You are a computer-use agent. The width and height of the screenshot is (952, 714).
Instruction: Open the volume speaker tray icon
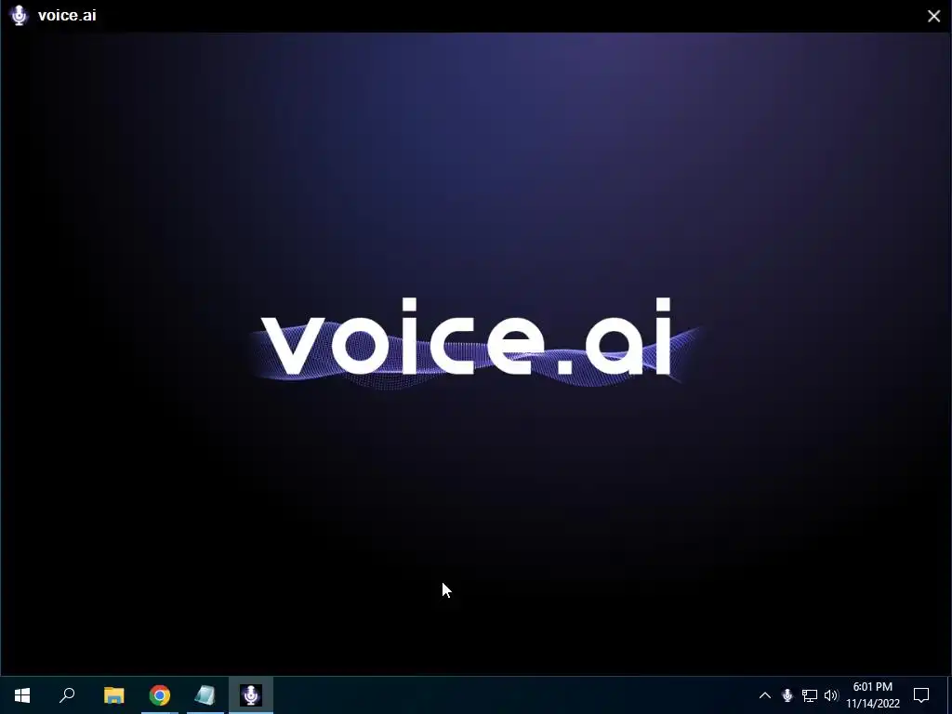(x=831, y=695)
